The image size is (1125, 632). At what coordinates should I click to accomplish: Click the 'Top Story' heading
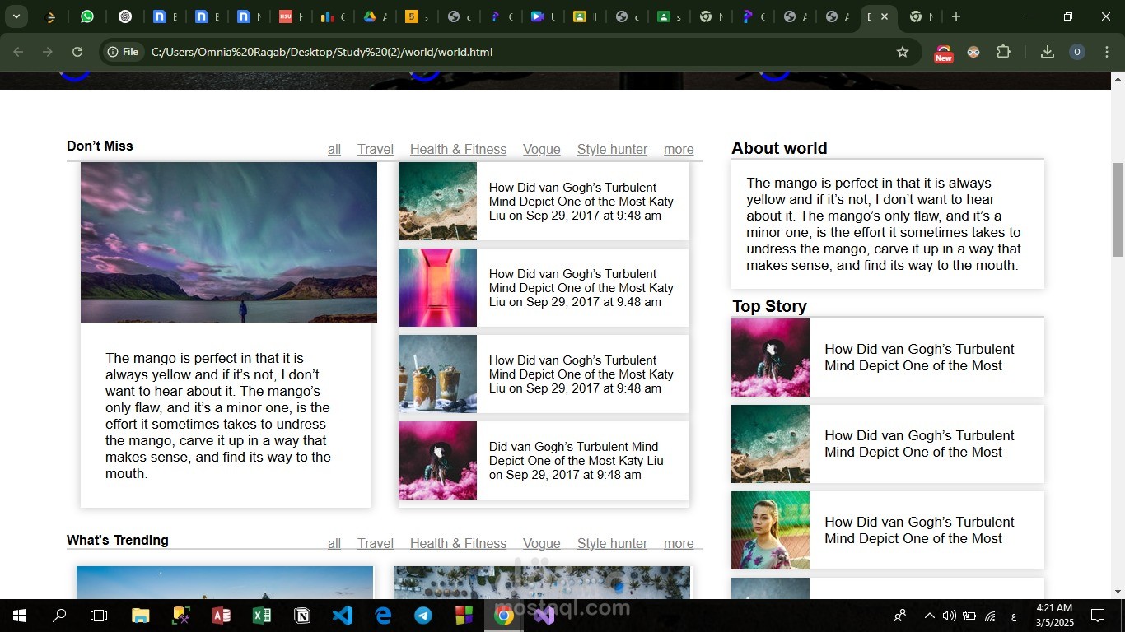point(769,306)
